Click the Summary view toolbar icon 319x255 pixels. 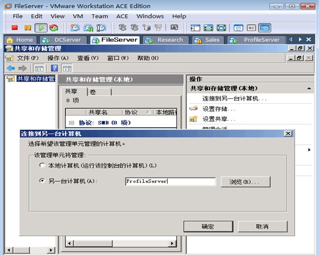click(x=238, y=28)
